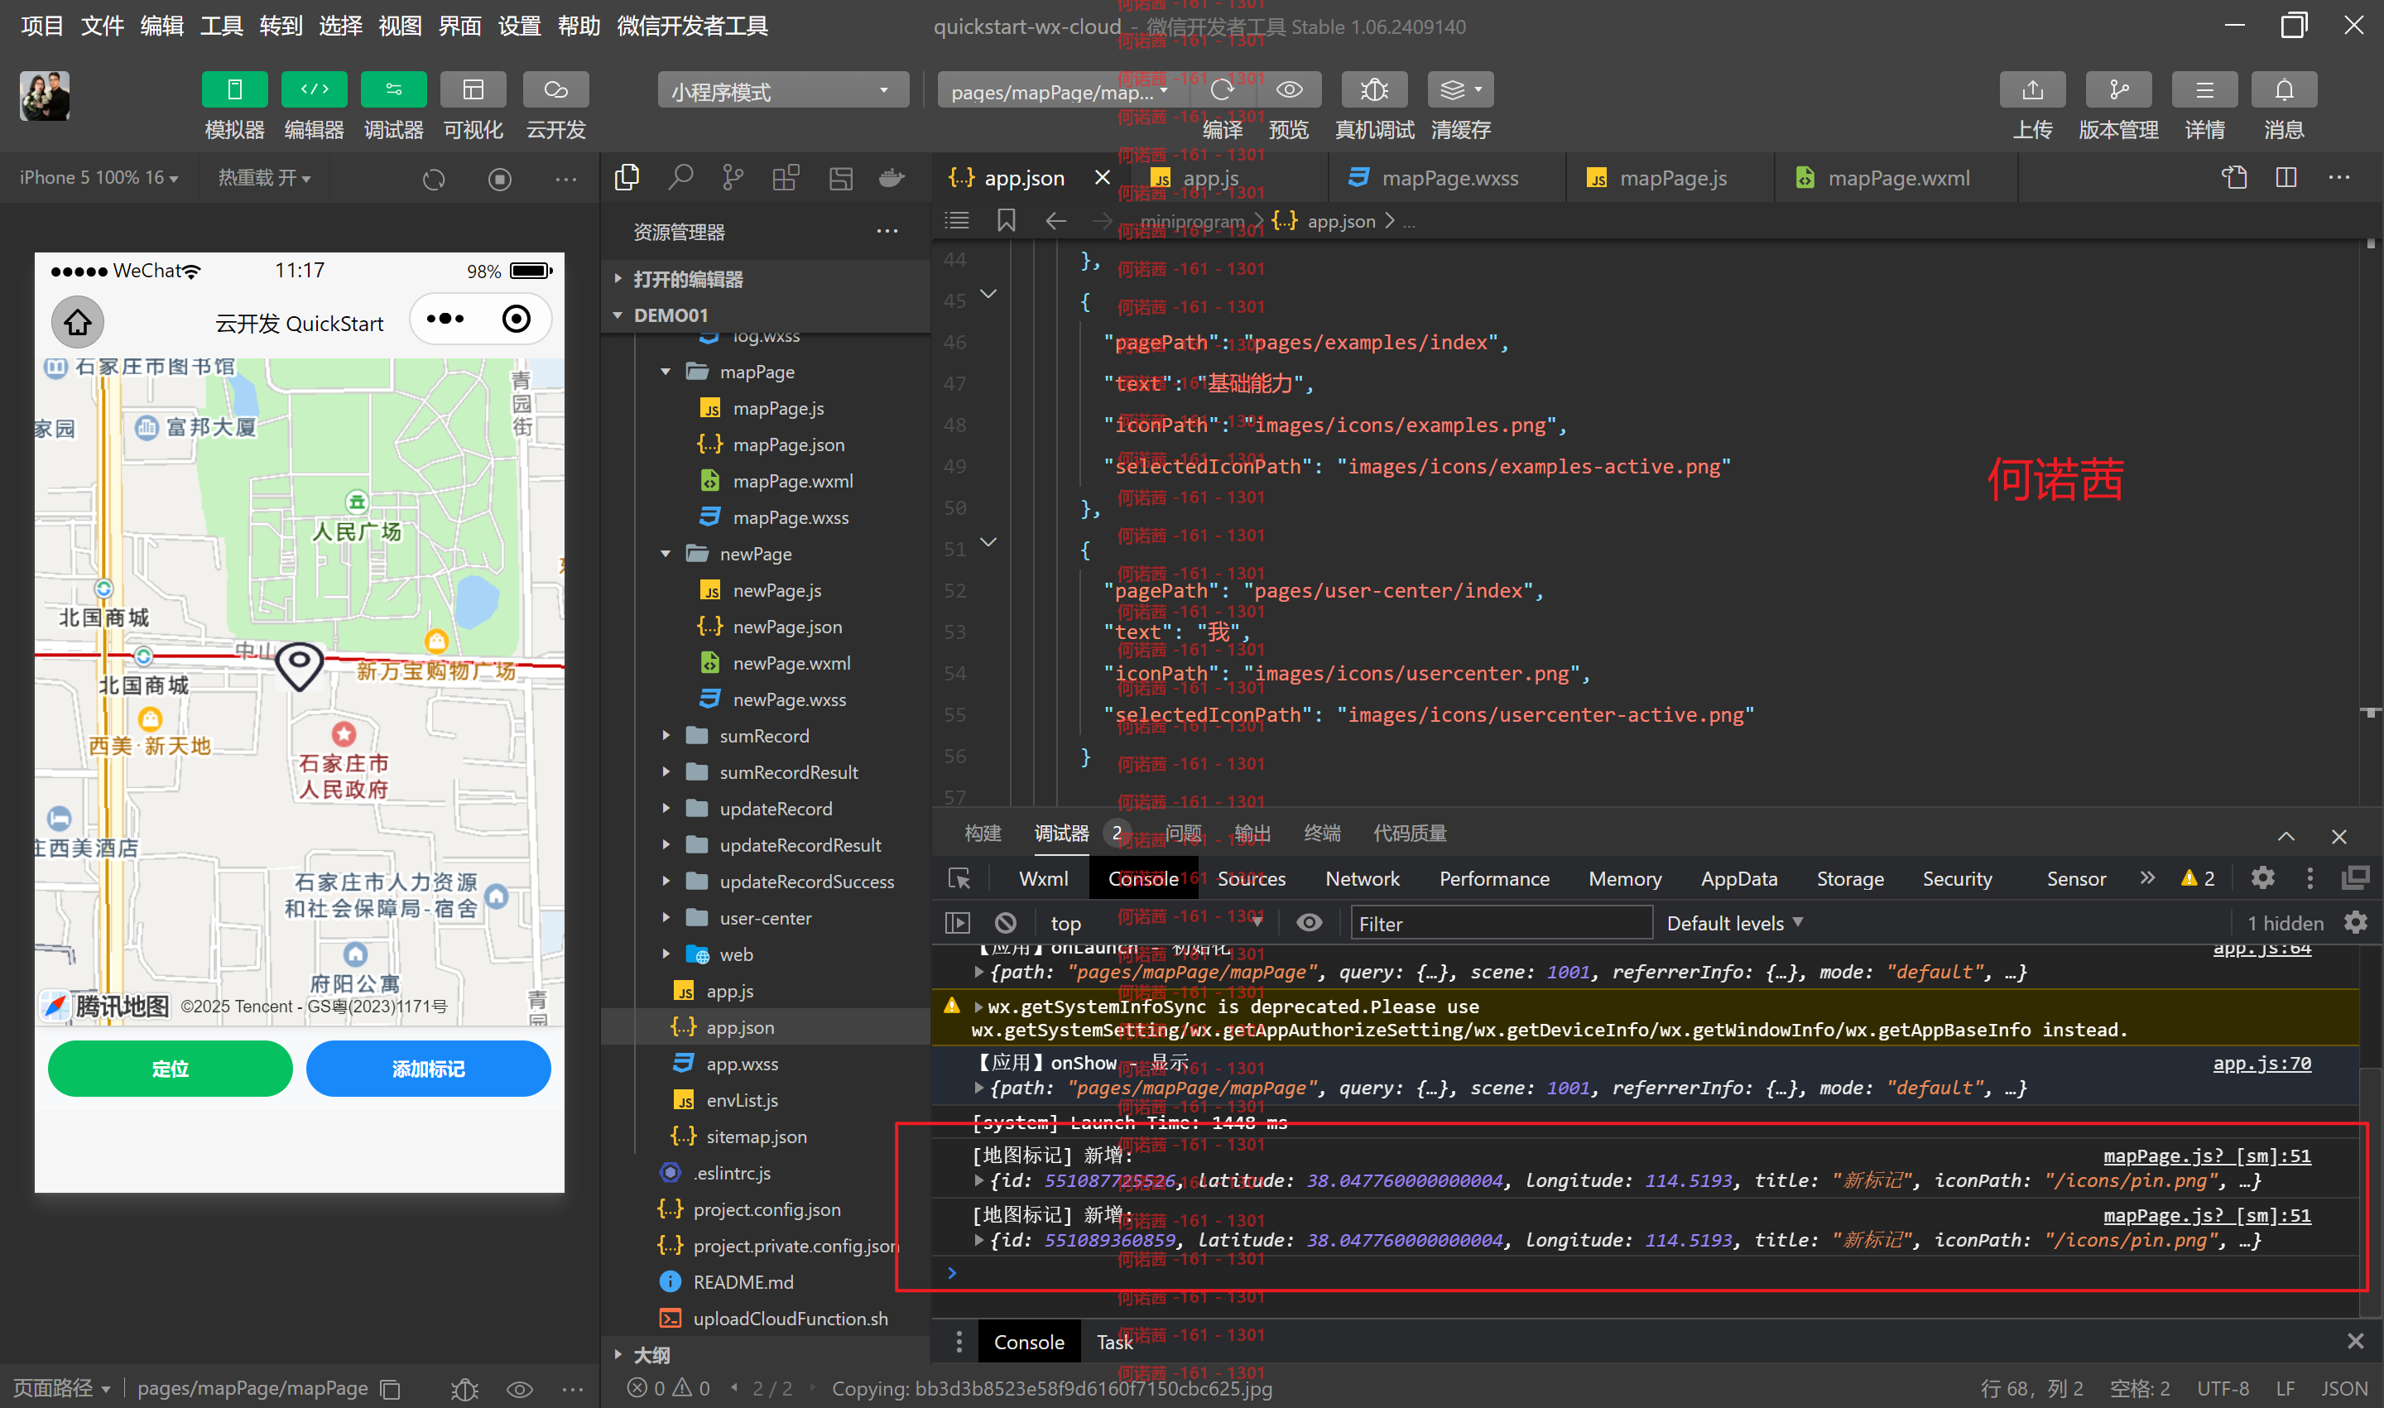Click the split editor icon
The height and width of the screenshot is (1408, 2384).
pos(2286,177)
